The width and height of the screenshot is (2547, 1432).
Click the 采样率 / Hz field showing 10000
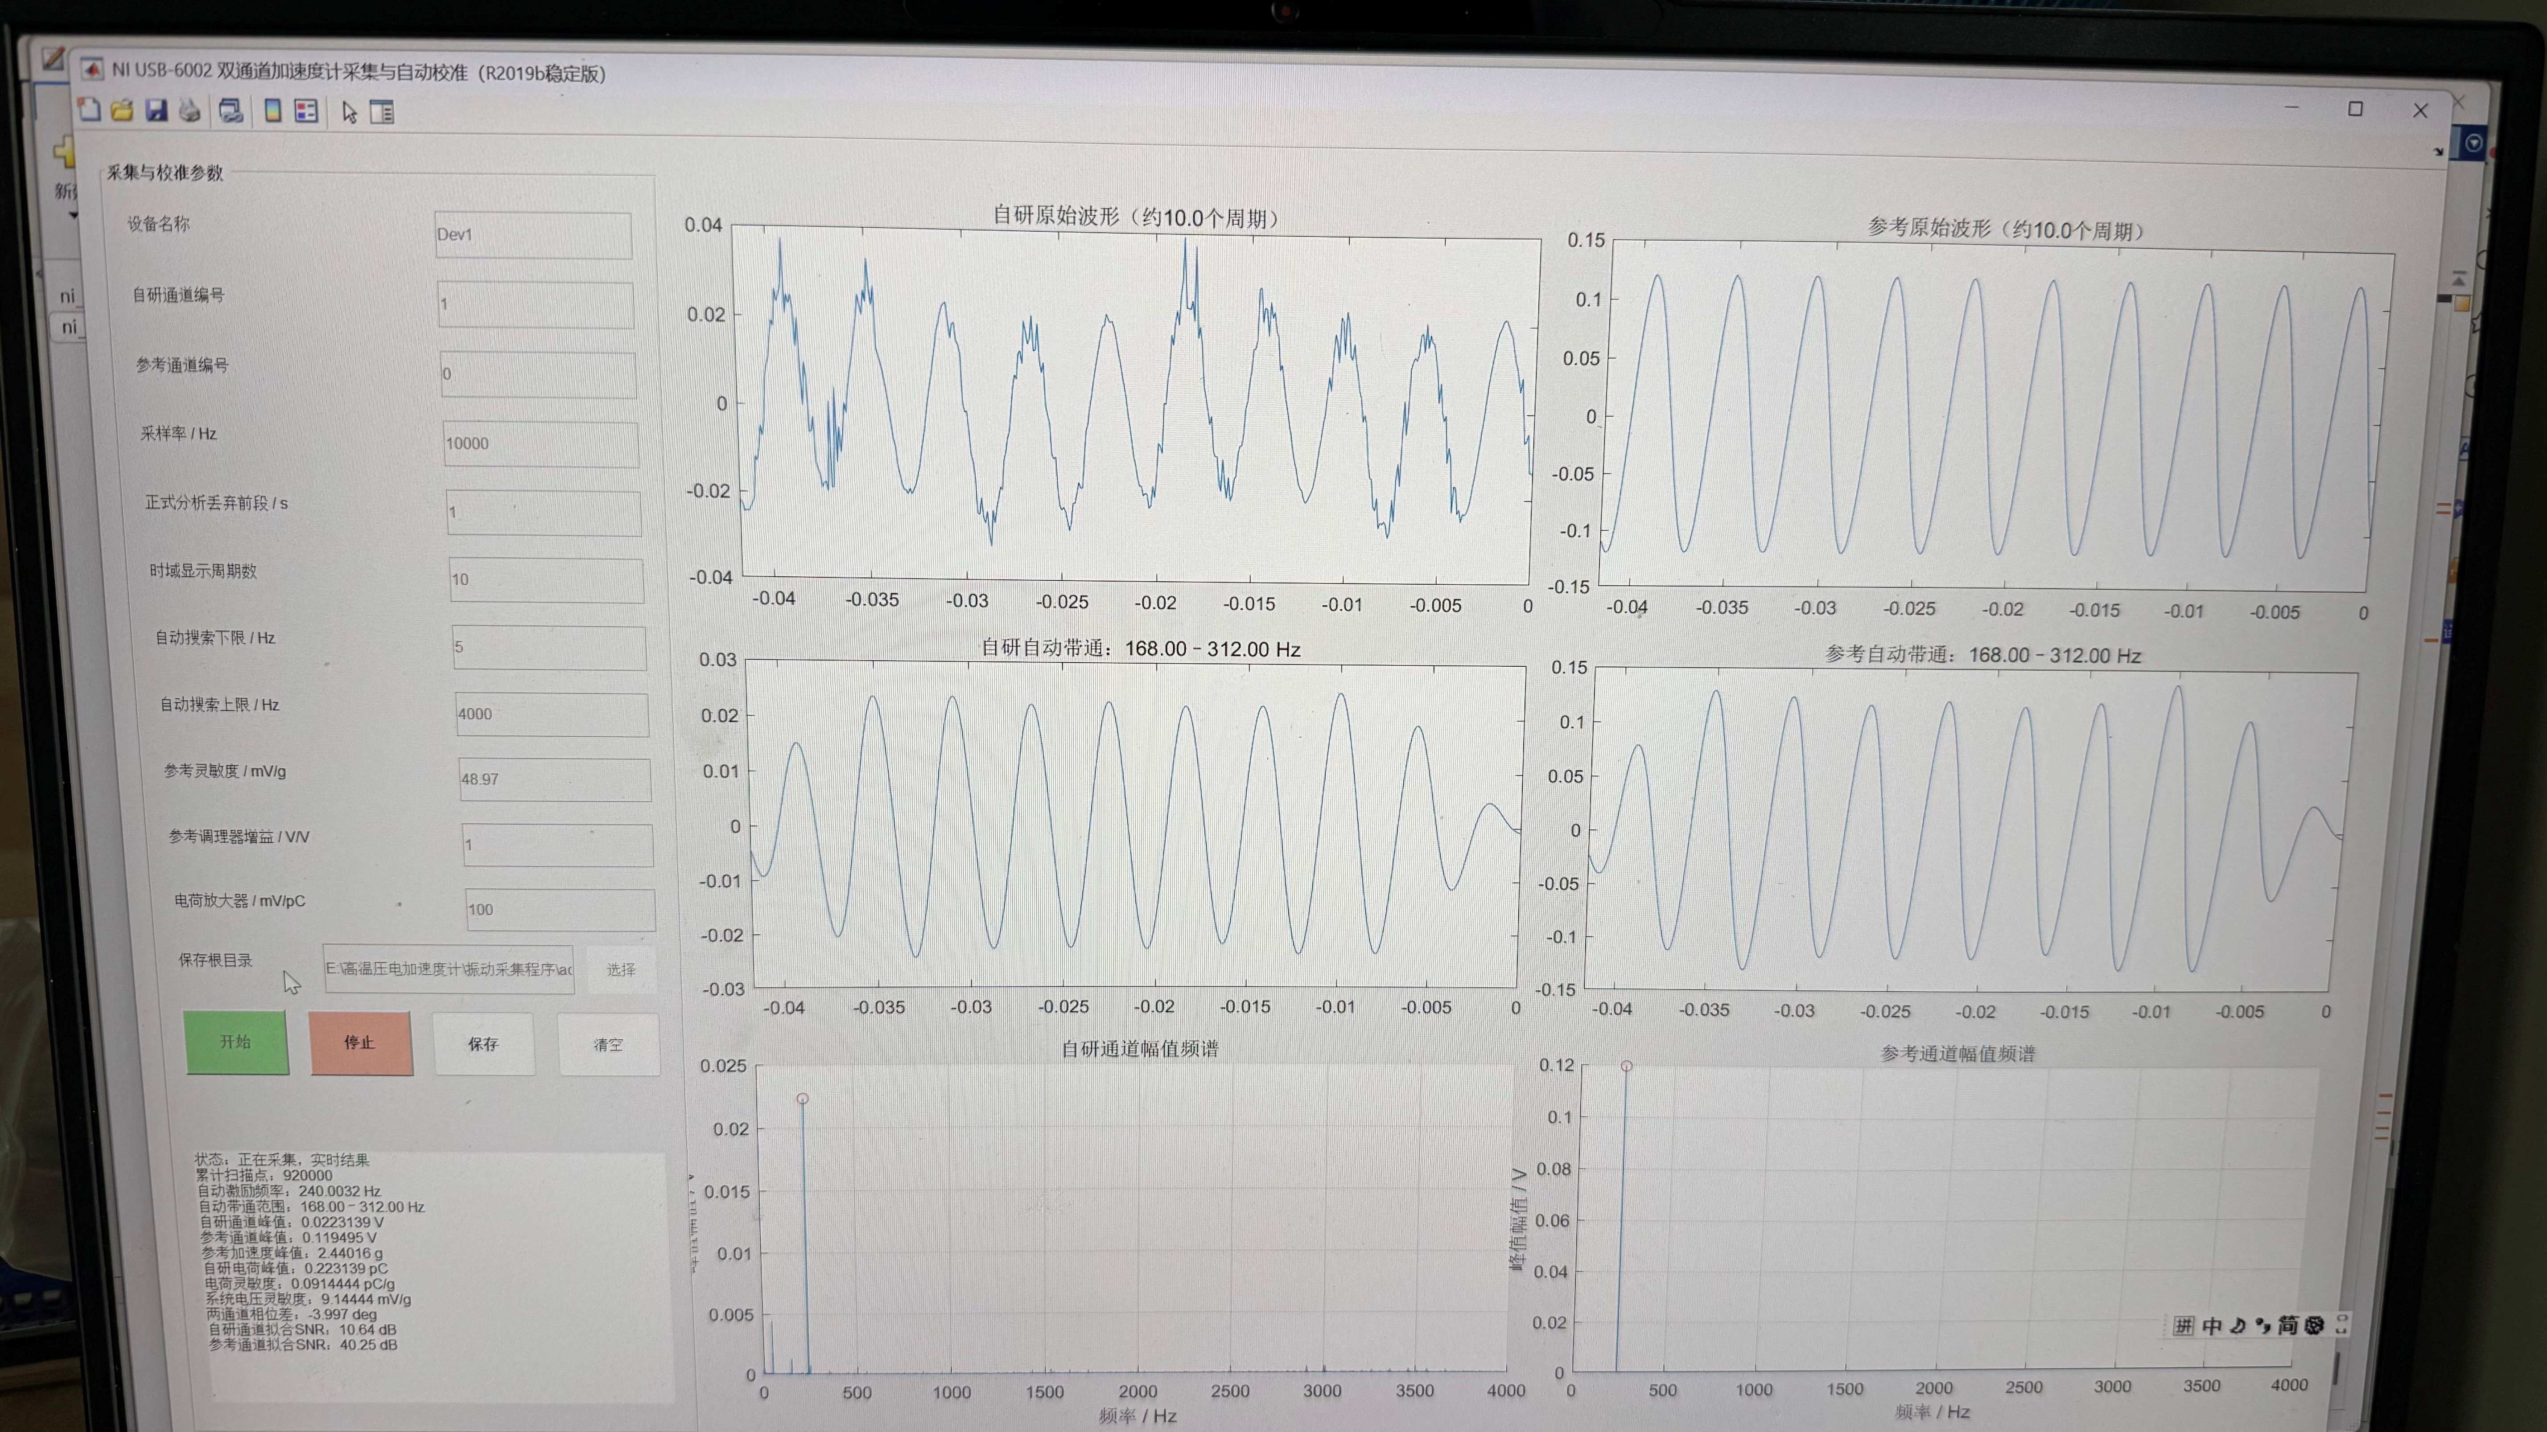pos(541,444)
